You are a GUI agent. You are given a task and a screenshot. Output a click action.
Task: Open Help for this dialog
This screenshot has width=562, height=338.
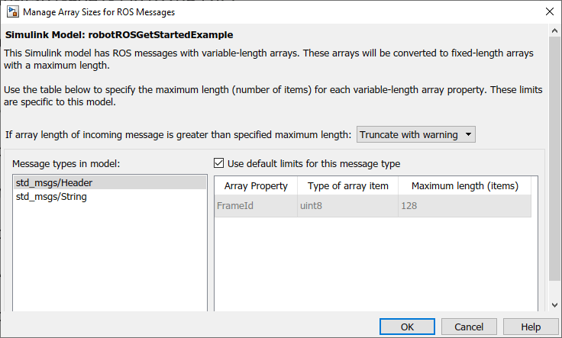pos(531,327)
